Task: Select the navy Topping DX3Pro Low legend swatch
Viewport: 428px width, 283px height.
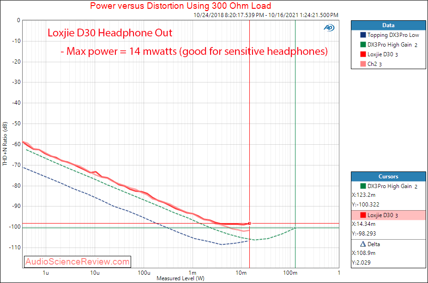Action: [x=363, y=35]
